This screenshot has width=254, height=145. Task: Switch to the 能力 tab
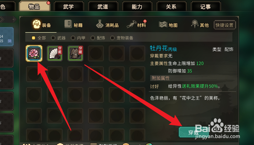(137, 6)
